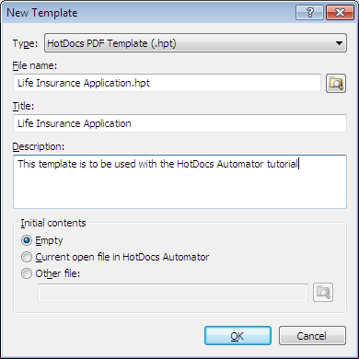Expand the Type dropdown arrow

[339, 43]
